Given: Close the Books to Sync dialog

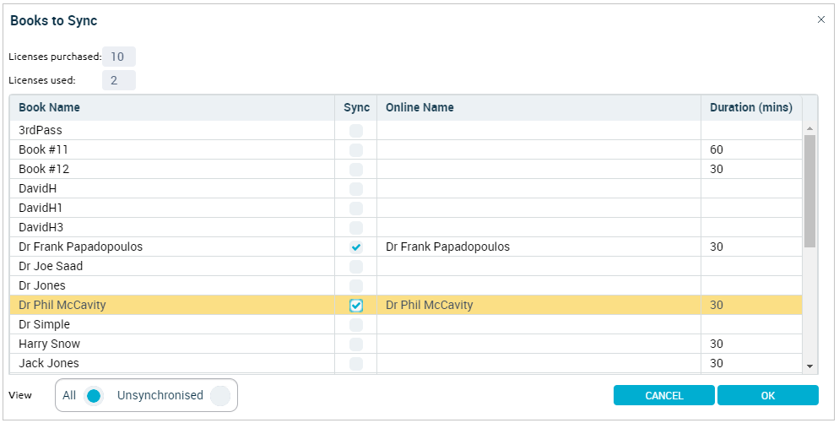Looking at the screenshot, I should point(820,19).
